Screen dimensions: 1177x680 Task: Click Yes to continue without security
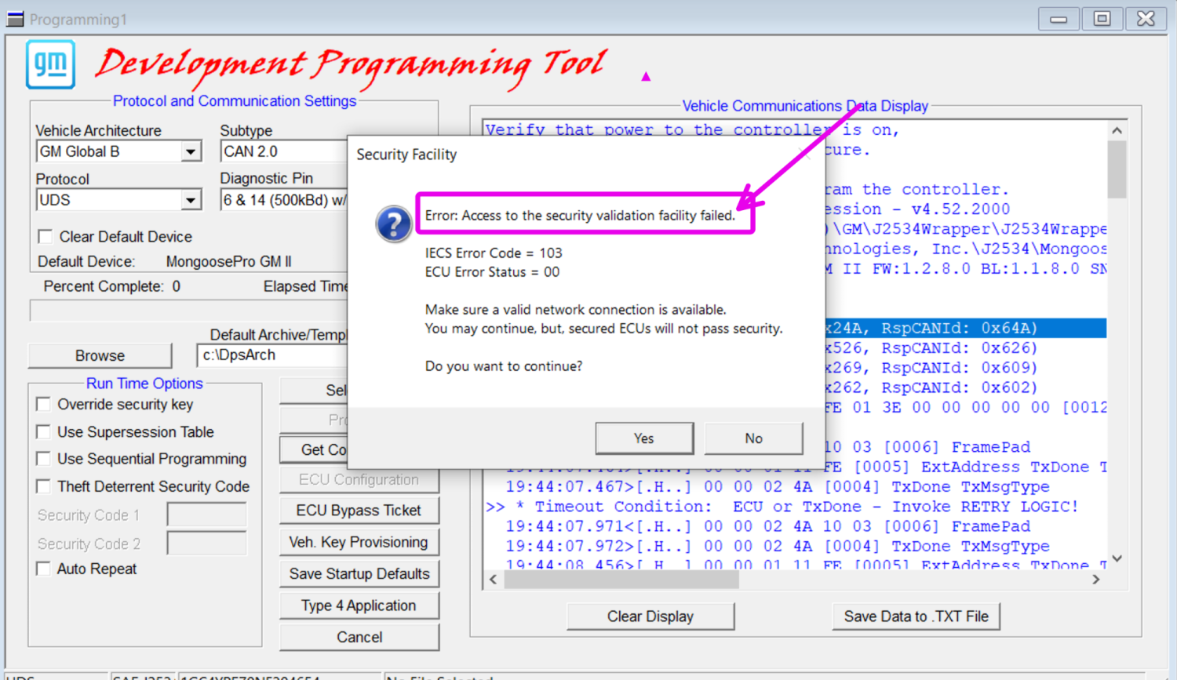pyautogui.click(x=644, y=438)
